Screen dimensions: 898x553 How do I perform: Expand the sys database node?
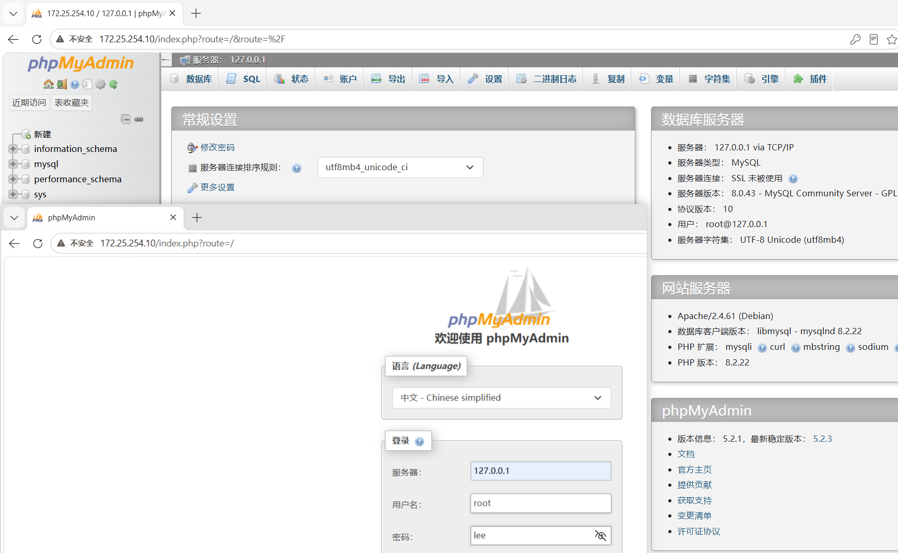click(13, 194)
